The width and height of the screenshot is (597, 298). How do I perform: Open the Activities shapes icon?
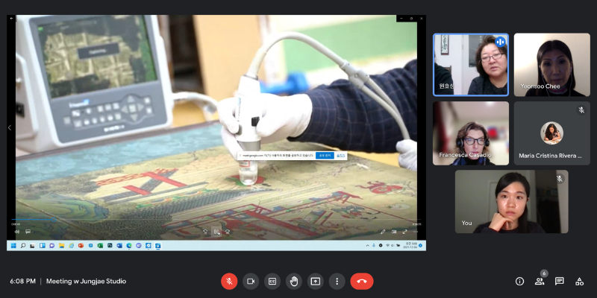(579, 282)
